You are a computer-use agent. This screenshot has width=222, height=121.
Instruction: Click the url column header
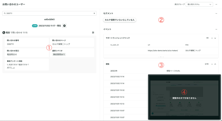[149, 45]
